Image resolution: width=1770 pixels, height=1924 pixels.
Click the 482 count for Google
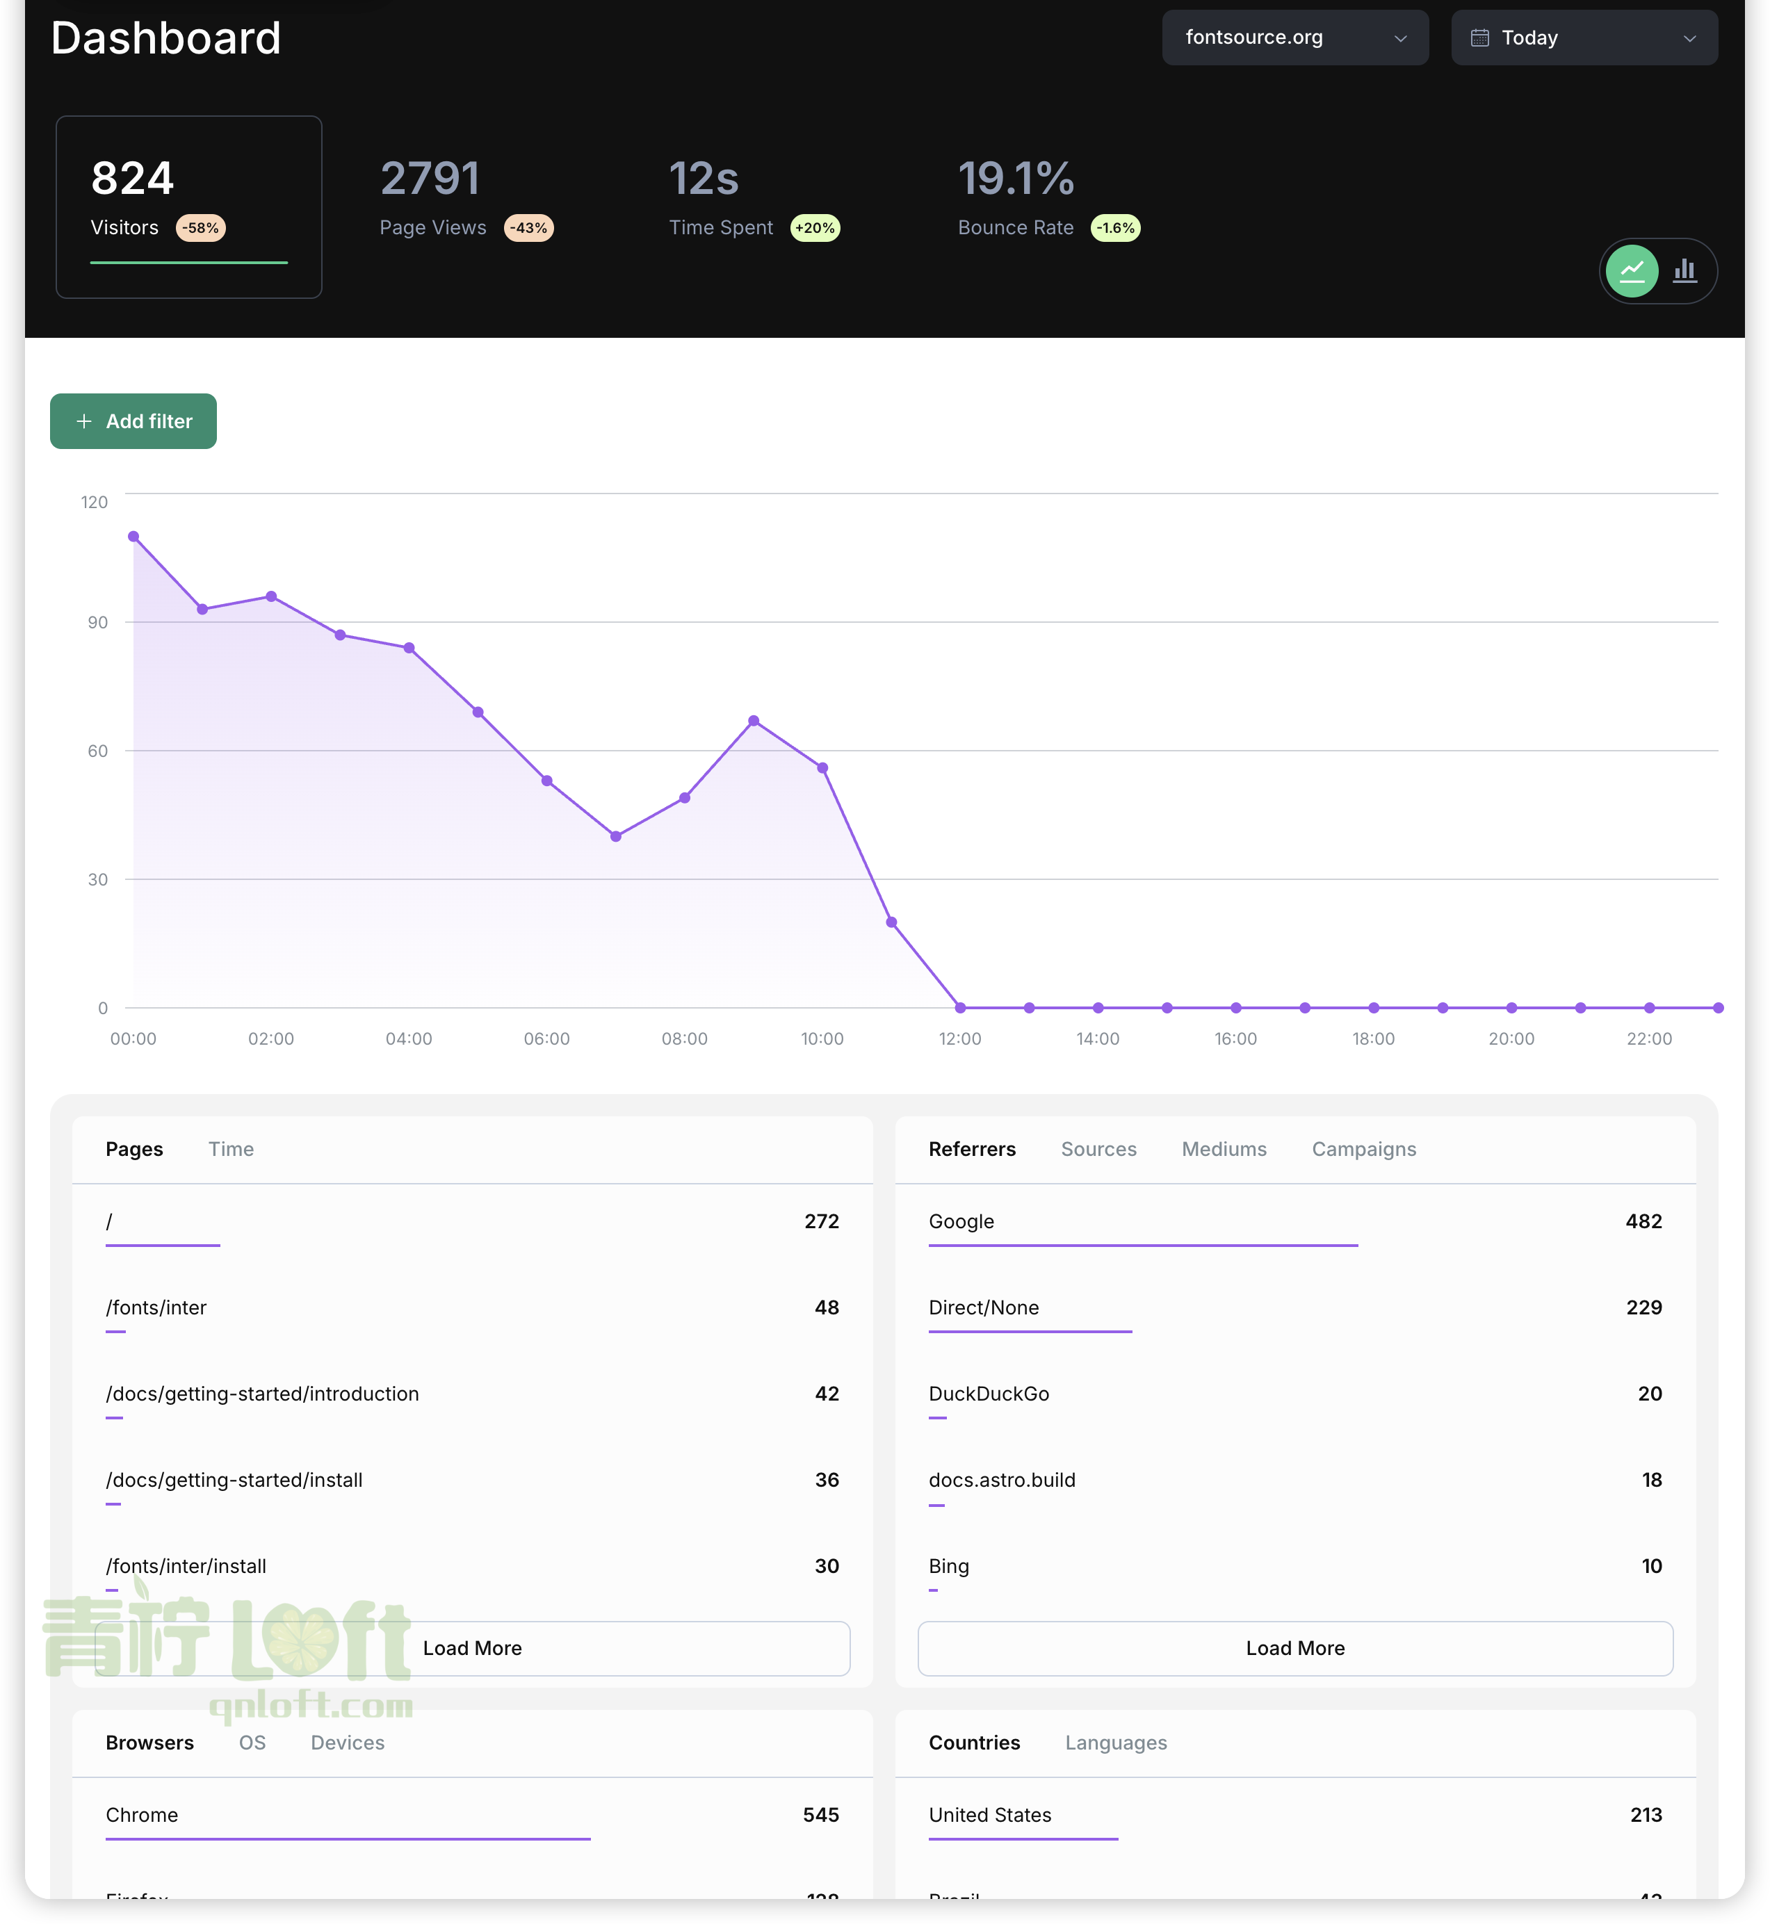1643,1221
